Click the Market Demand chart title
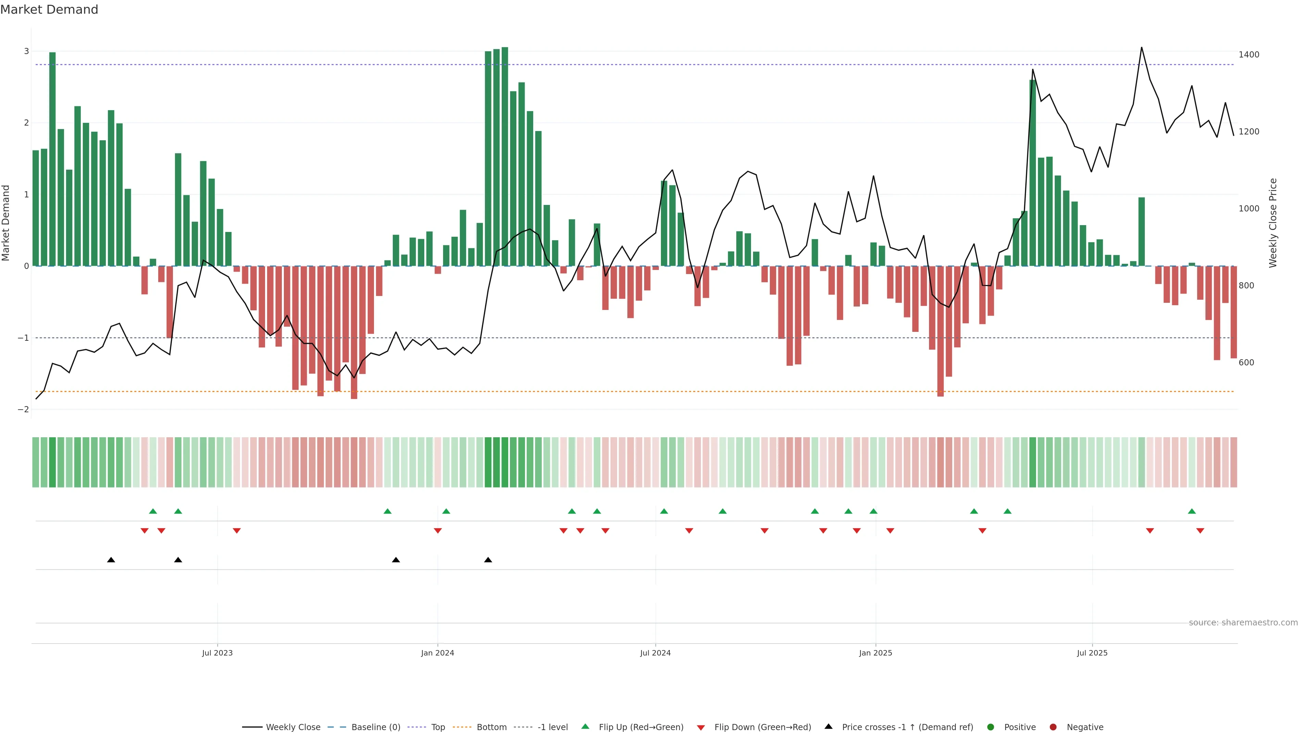The image size is (1315, 739). 49,10
